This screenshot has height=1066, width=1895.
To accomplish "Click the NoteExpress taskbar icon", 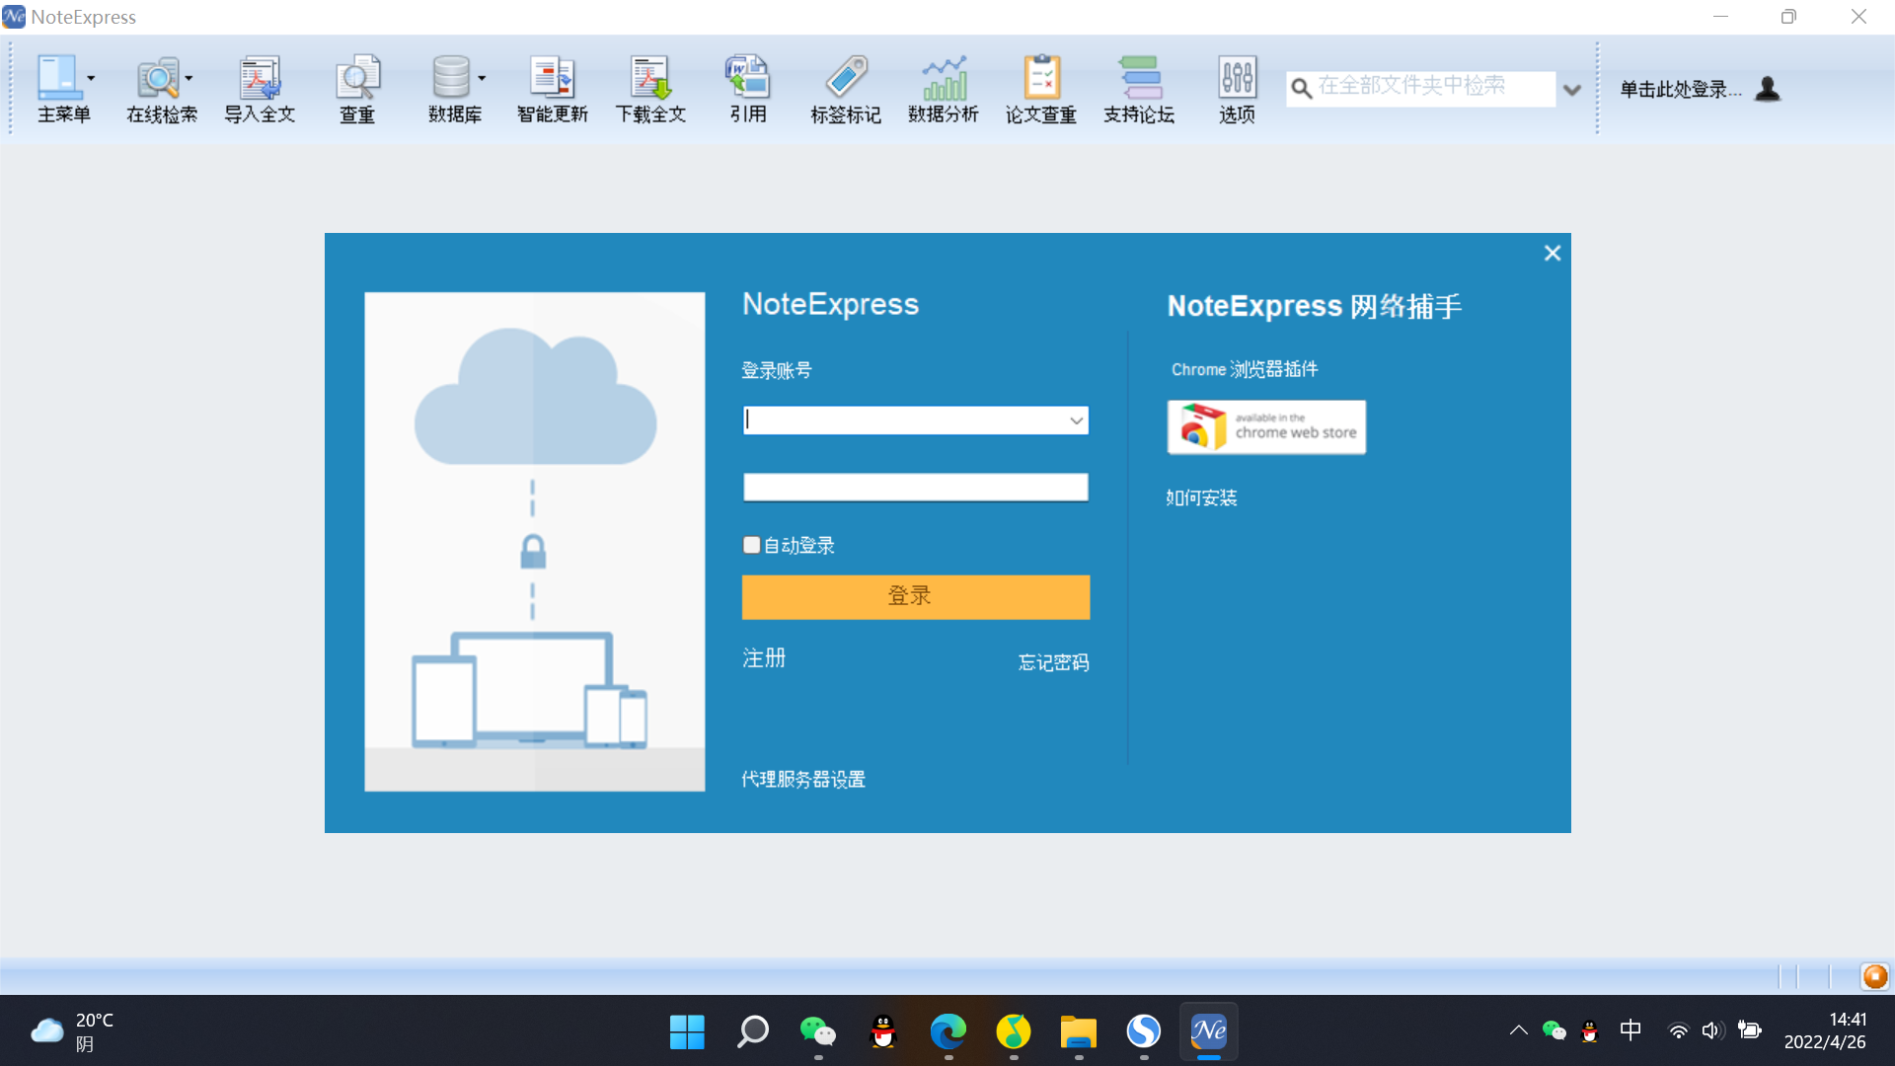I will point(1209,1032).
